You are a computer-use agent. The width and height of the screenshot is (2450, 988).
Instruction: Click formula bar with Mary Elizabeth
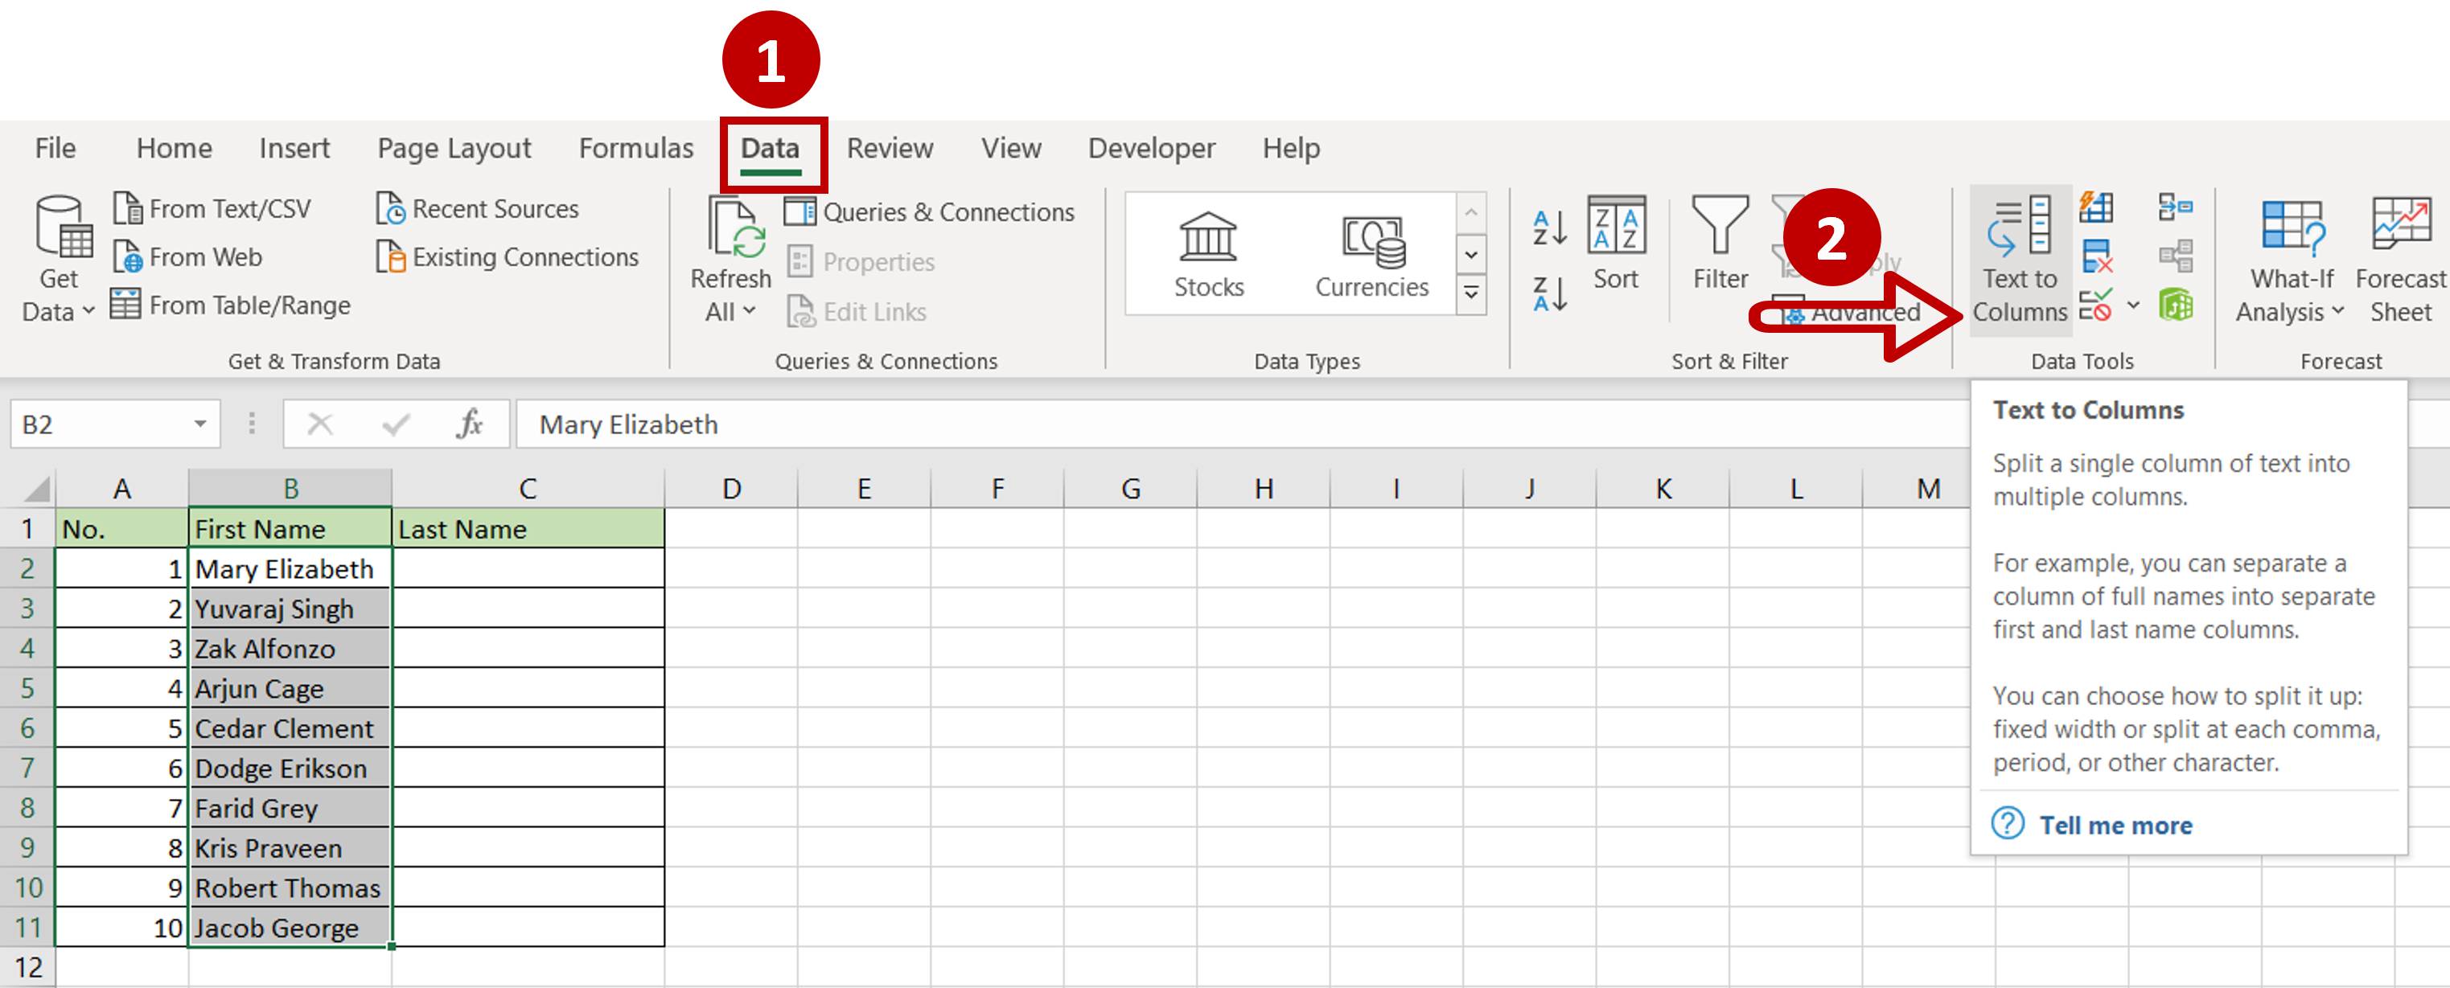coord(1241,424)
